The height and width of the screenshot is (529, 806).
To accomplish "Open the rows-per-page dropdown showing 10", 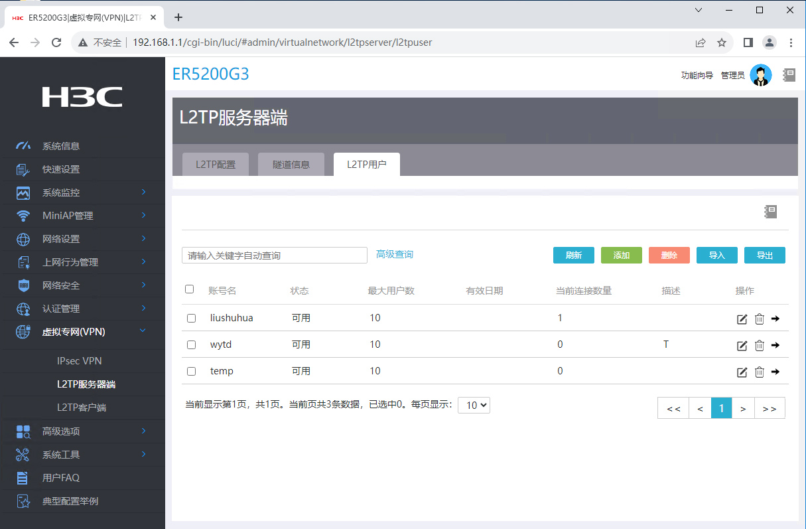I will pos(474,405).
